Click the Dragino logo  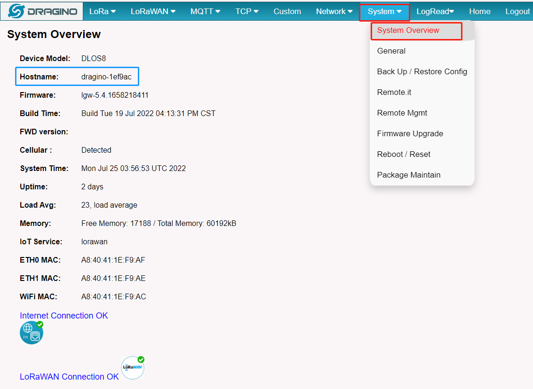click(42, 11)
